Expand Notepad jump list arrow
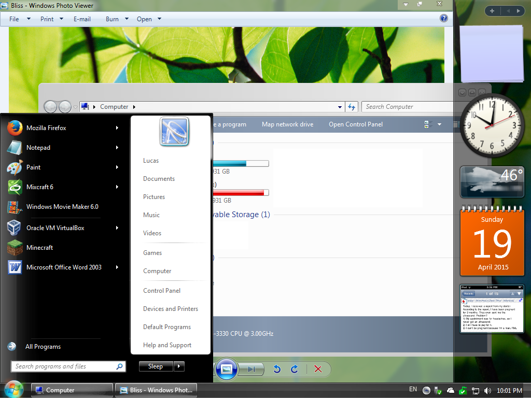Viewport: 531px width, 398px height. click(x=117, y=148)
